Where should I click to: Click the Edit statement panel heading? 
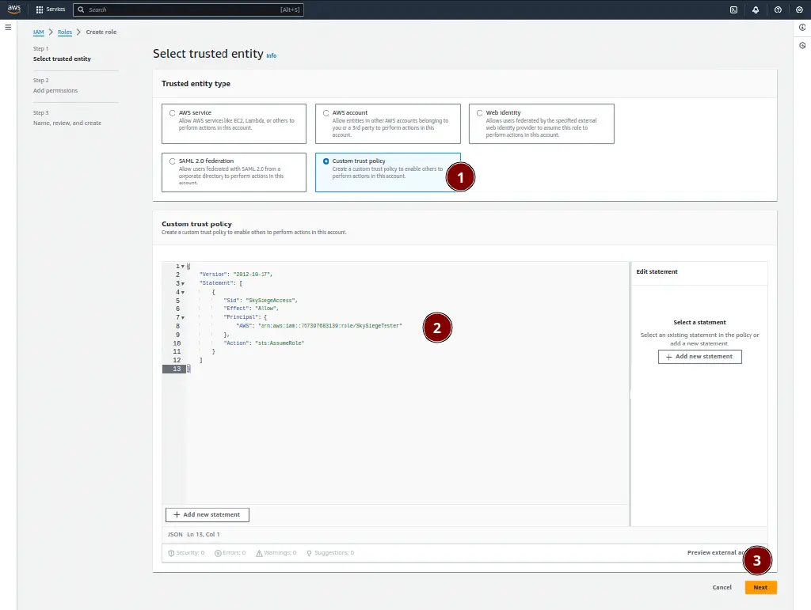coord(657,271)
